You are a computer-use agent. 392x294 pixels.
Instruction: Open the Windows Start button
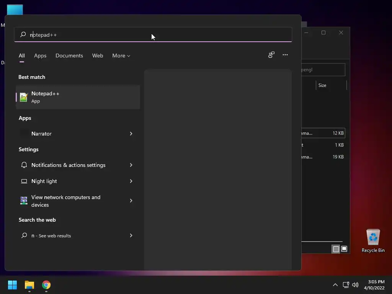[12, 285]
